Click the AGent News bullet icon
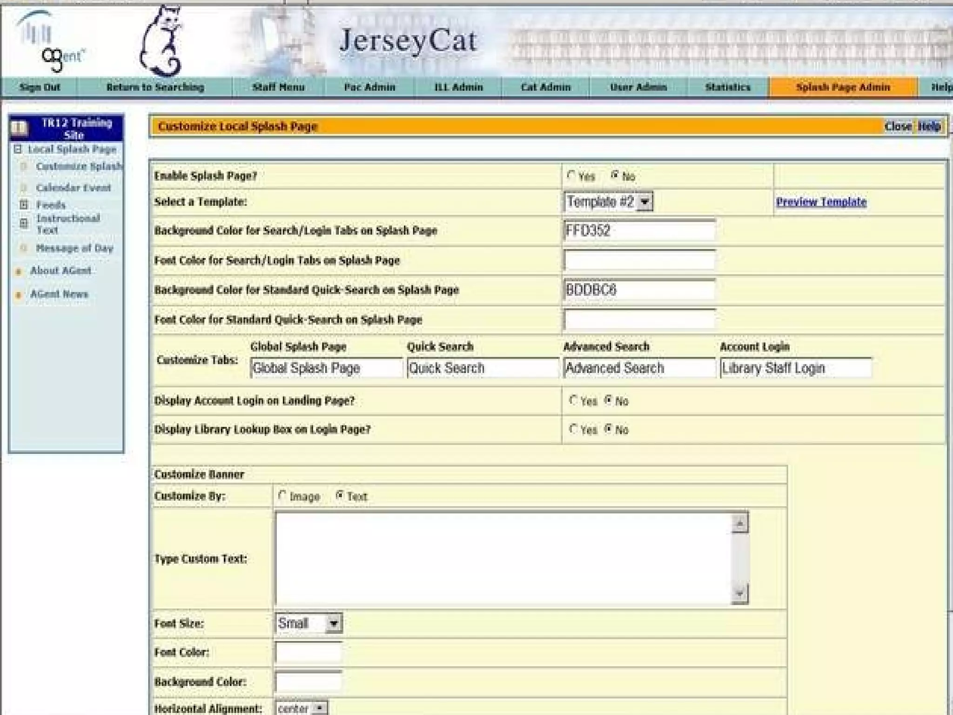 click(19, 295)
